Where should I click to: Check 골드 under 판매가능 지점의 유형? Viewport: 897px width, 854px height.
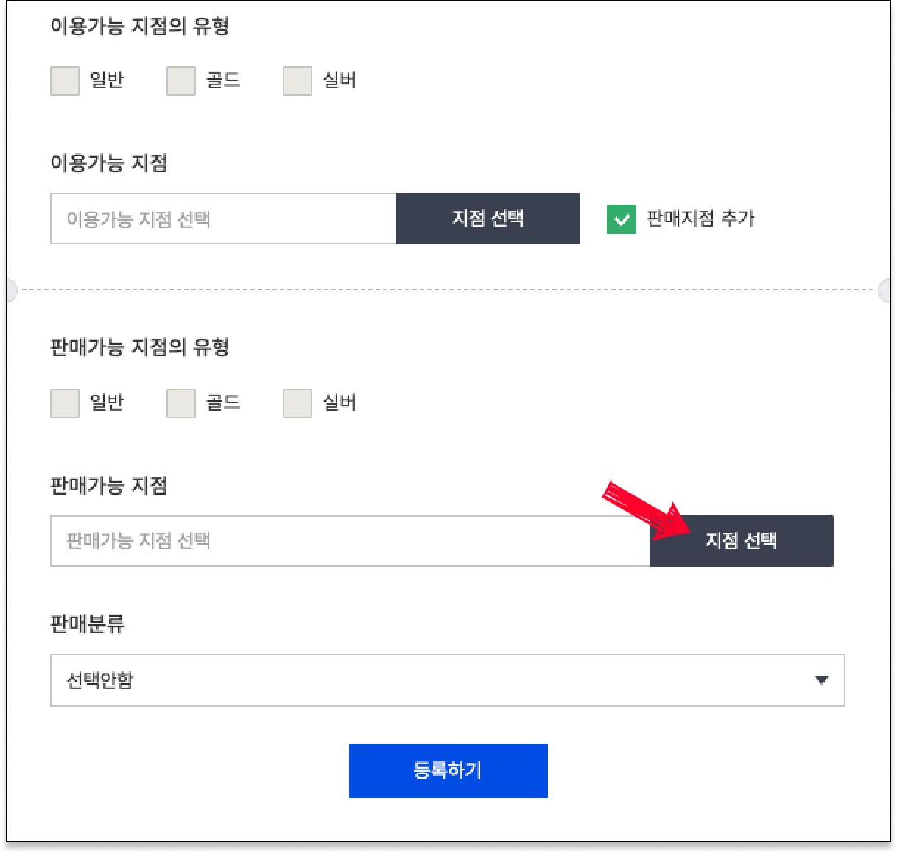(181, 403)
